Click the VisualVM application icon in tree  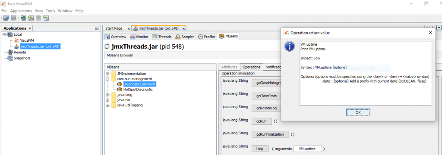16,40
